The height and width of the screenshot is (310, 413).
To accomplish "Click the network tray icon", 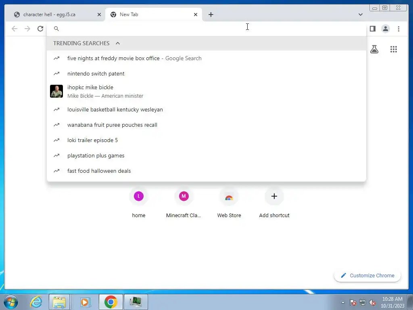I will pyautogui.click(x=363, y=302).
